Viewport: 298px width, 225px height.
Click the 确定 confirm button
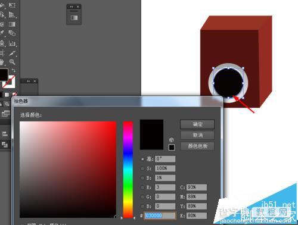coord(197,124)
